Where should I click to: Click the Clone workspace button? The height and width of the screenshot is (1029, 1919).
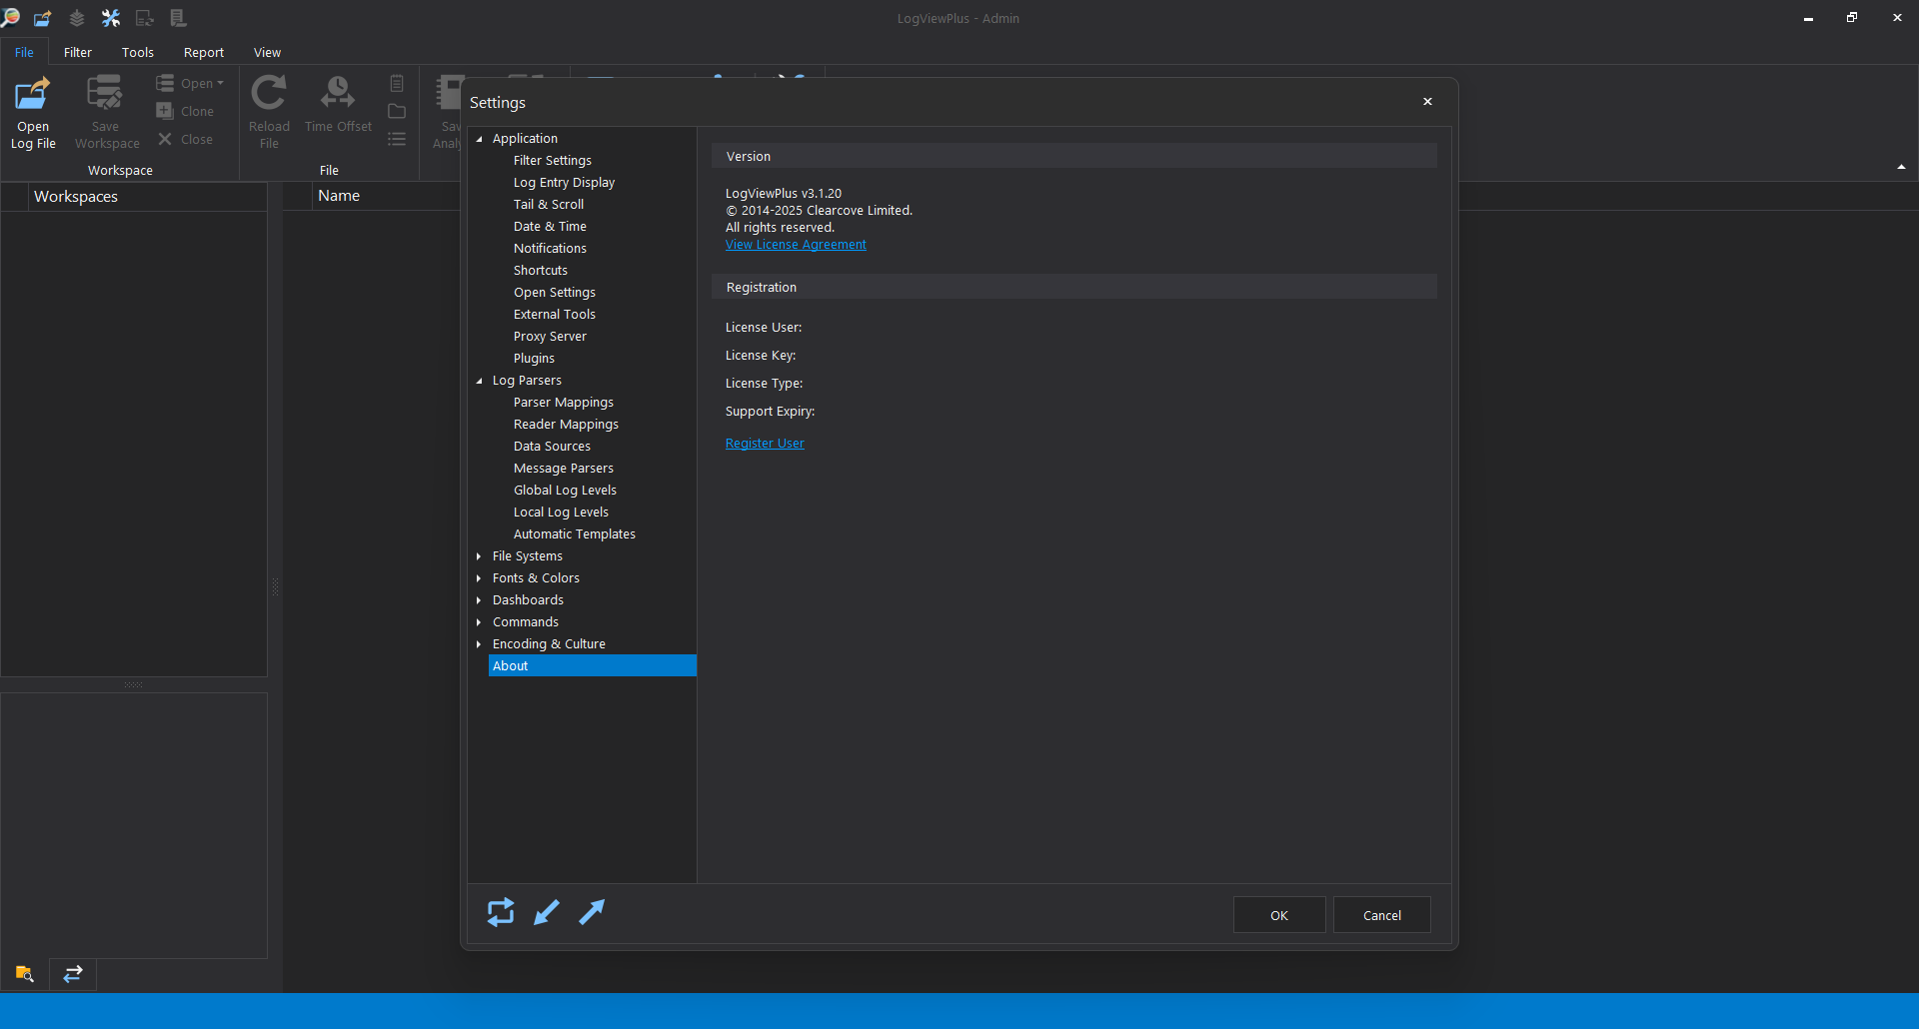[x=186, y=111]
